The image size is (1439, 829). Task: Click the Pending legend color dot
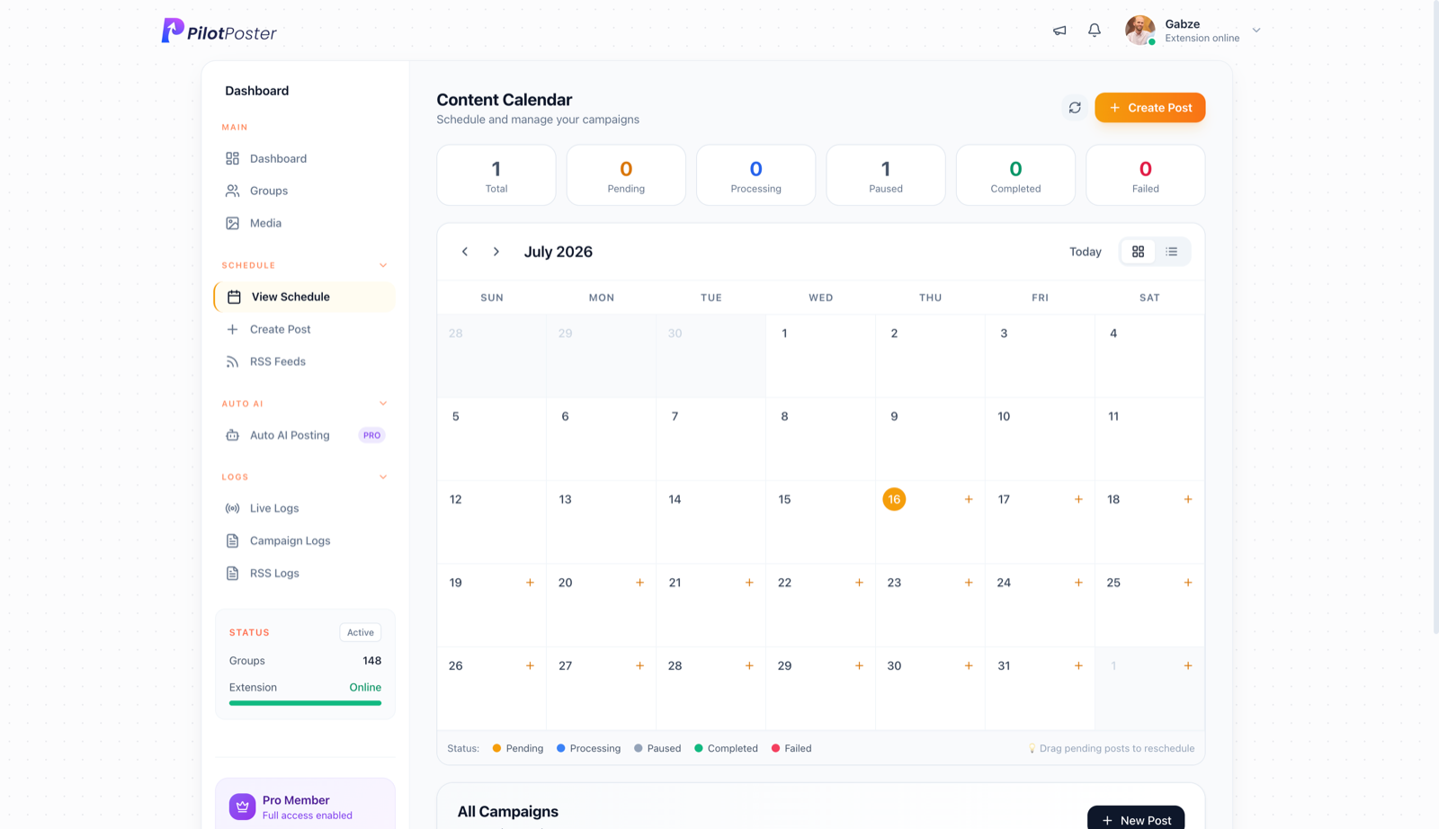[x=496, y=748]
